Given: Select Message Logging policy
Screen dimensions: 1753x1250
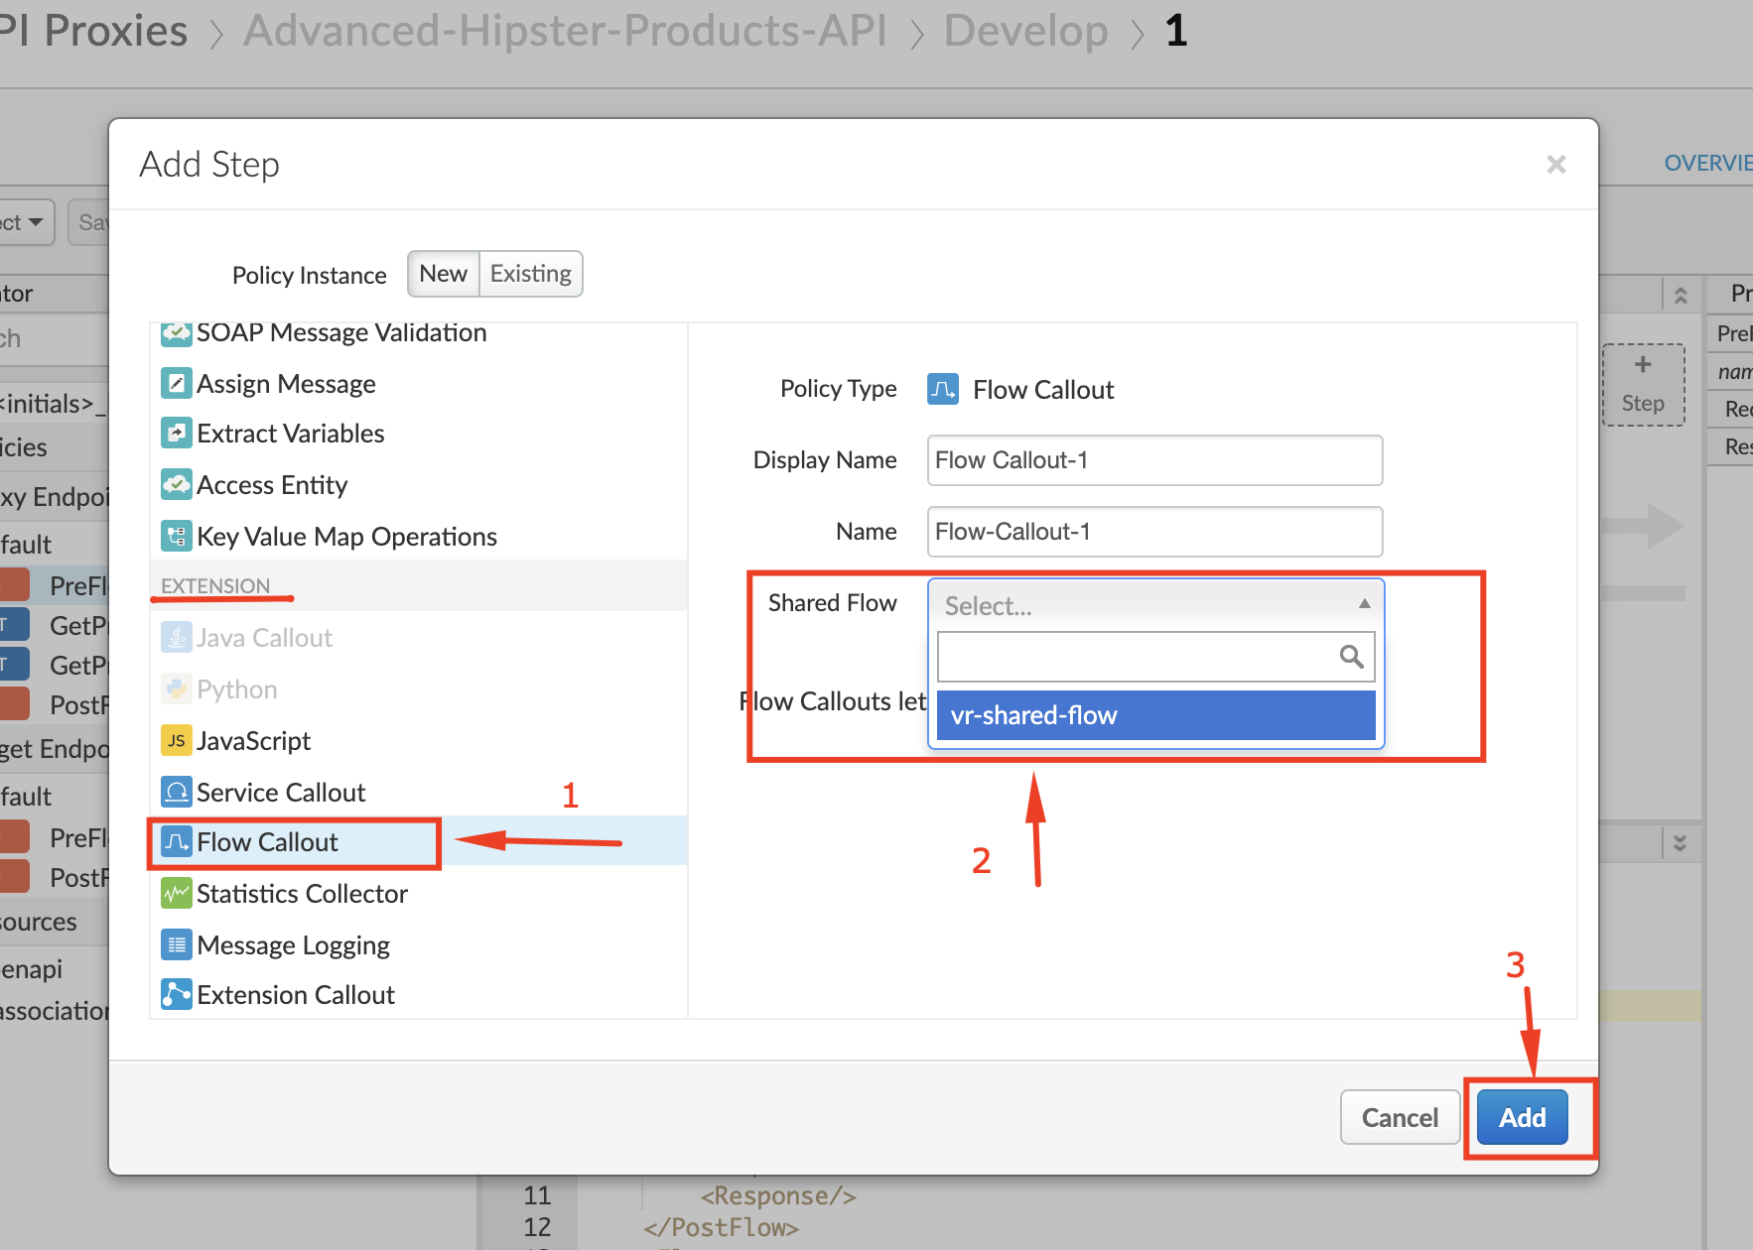Looking at the screenshot, I should point(293,945).
